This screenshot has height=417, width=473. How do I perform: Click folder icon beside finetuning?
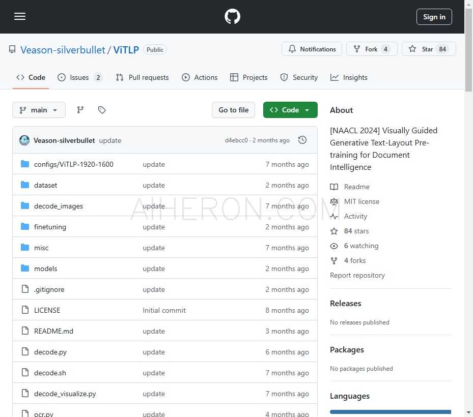click(x=25, y=226)
